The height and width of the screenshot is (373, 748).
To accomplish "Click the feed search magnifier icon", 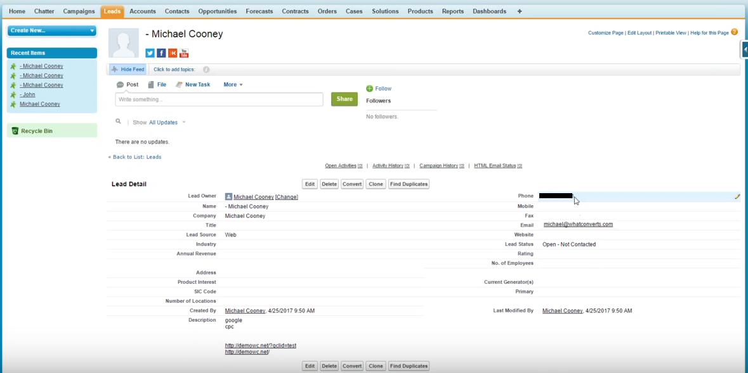I will pos(118,122).
